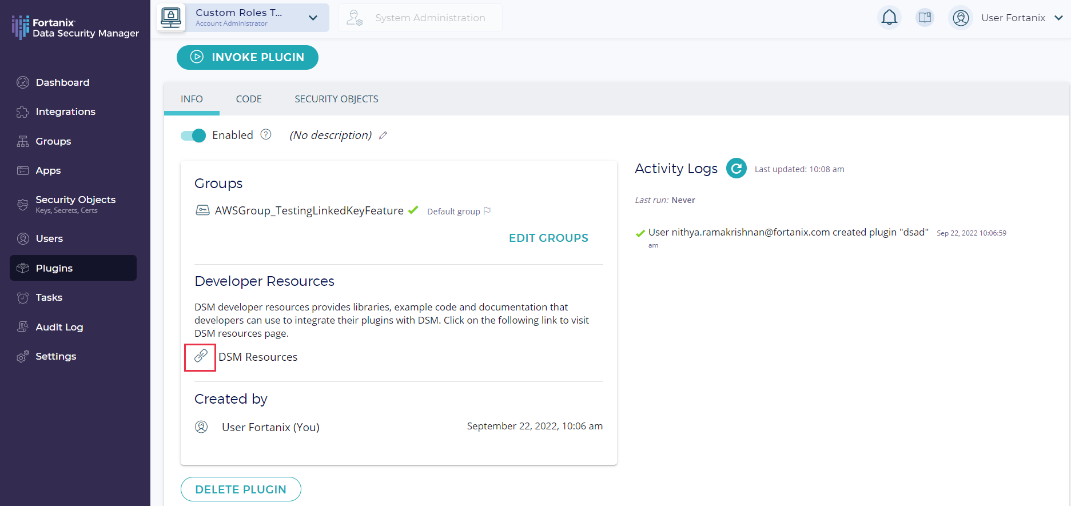Click the DELETE PLUGIN button
Image resolution: width=1071 pixels, height=506 pixels.
coord(241,489)
